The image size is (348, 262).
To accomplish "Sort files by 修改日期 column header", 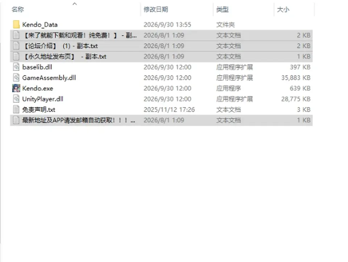I will (x=156, y=9).
